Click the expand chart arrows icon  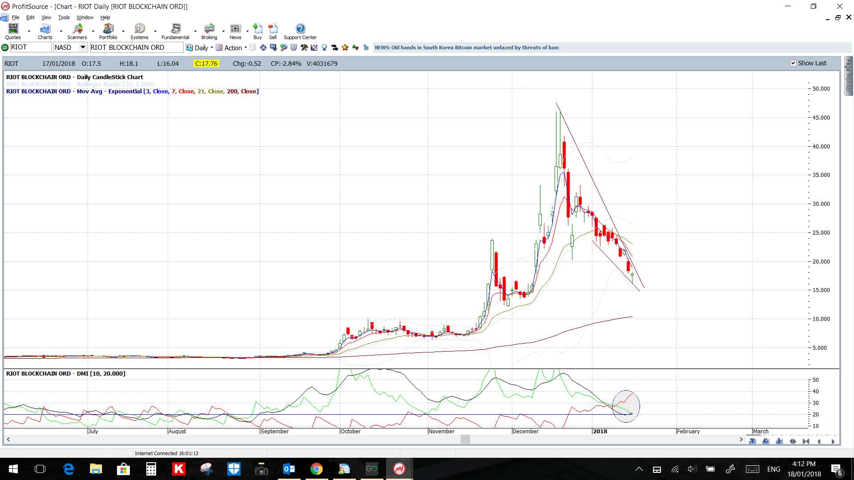click(793, 441)
